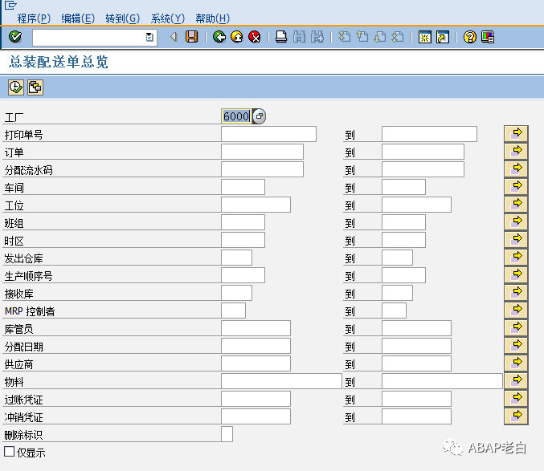Click the 总装配送单总览 title text
Screen dimensions: 544x471
(x=59, y=62)
